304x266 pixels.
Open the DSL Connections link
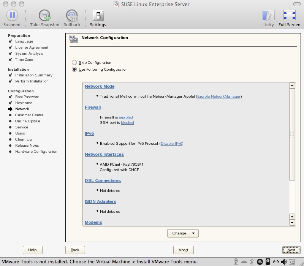(x=103, y=180)
